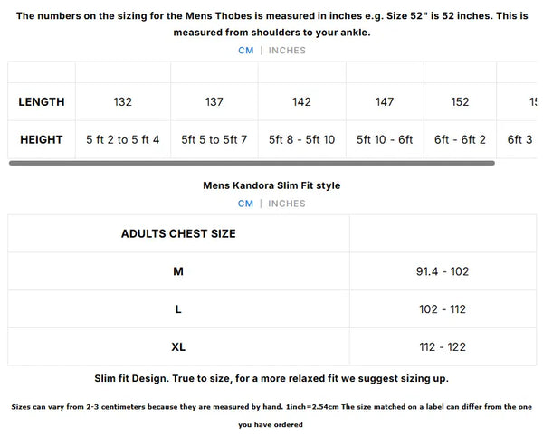Select INCHES for Kandora chest table

[x=287, y=204]
